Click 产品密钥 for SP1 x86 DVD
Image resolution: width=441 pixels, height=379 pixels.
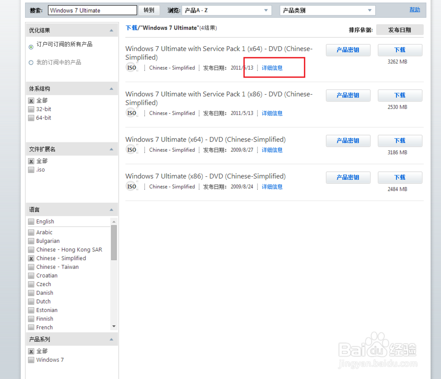(348, 95)
